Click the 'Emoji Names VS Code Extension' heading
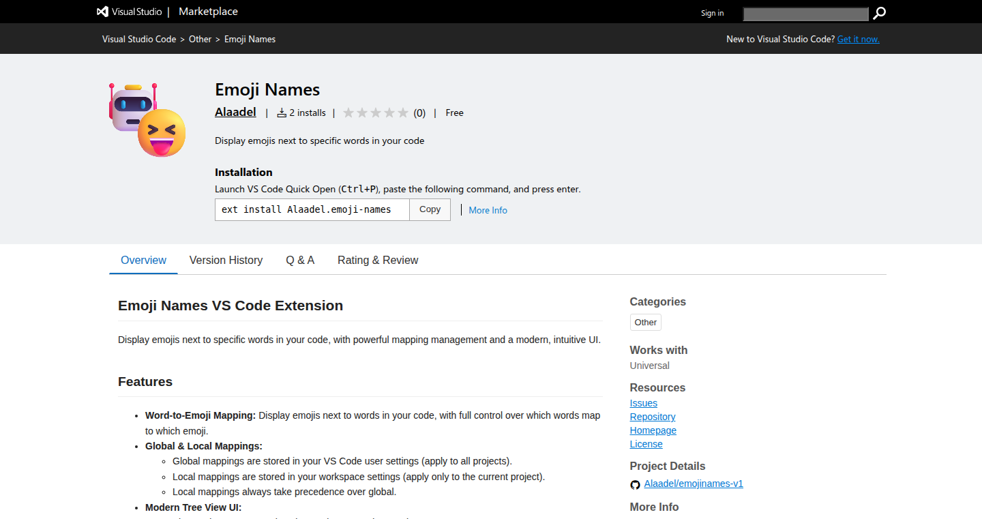982x519 pixels. pos(230,306)
